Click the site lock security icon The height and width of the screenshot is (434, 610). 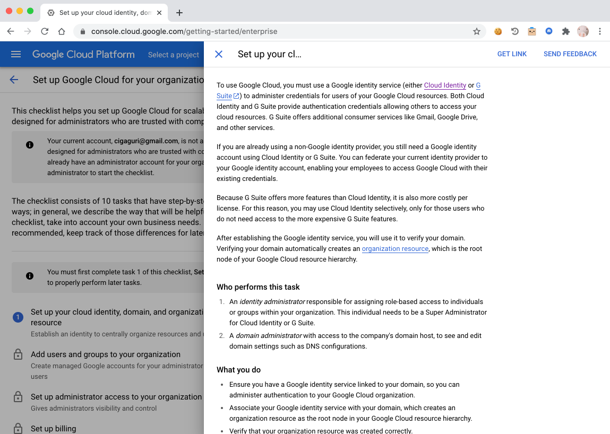82,31
